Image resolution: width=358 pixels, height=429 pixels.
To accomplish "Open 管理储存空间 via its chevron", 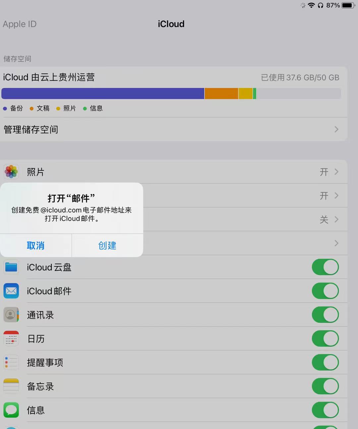I will click(x=336, y=129).
